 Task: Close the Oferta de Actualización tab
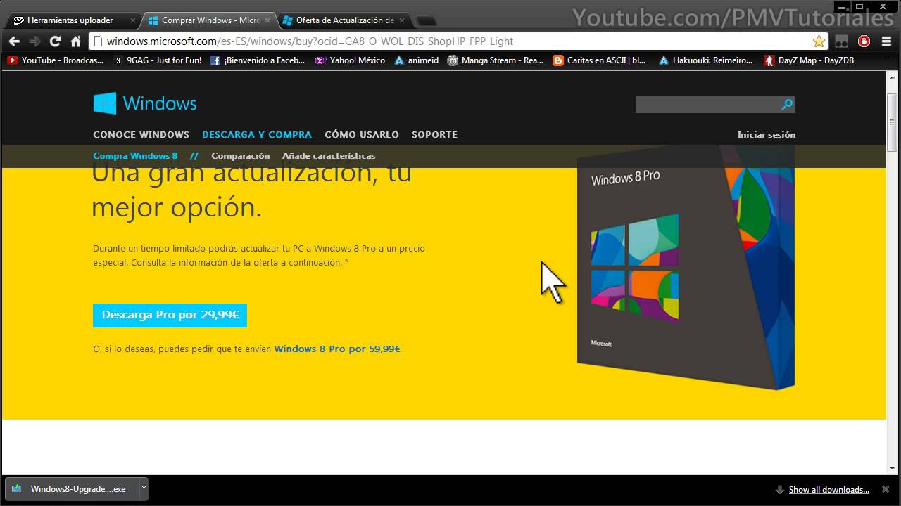tap(402, 20)
